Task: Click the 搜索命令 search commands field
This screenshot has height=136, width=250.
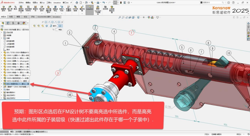Action: pos(213,3)
